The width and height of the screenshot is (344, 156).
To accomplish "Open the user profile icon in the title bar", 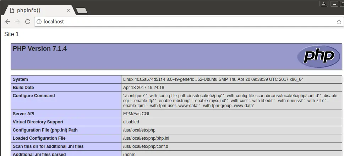I will pos(324,4).
